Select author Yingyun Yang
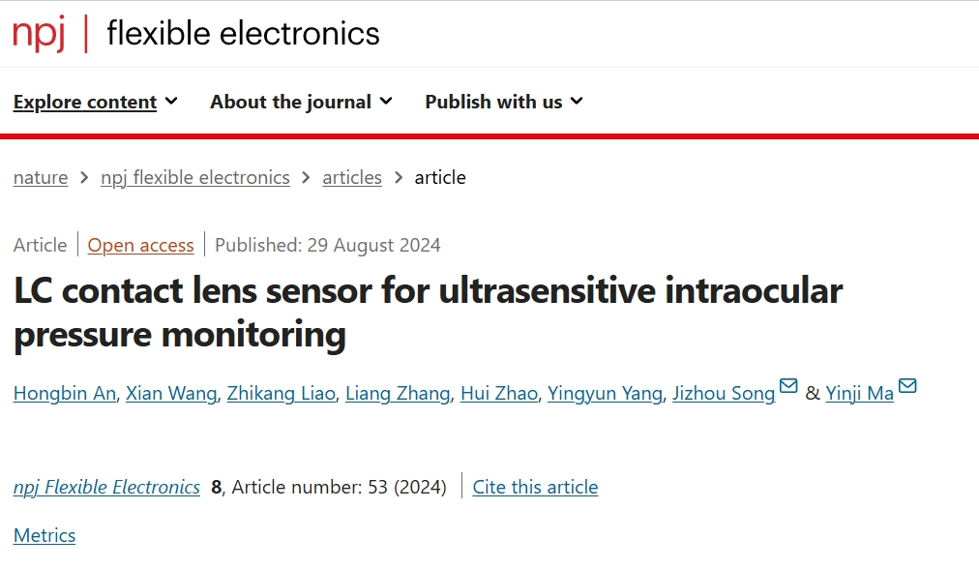The width and height of the screenshot is (979, 569). [x=606, y=393]
